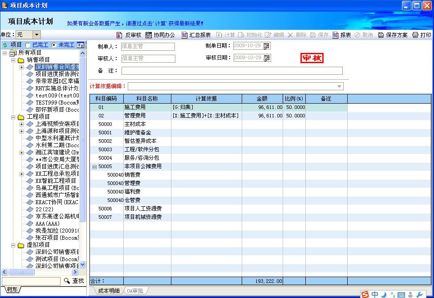The width and height of the screenshot is (434, 298).
Task: Select the 成本明细 tab
Action: 109,291
